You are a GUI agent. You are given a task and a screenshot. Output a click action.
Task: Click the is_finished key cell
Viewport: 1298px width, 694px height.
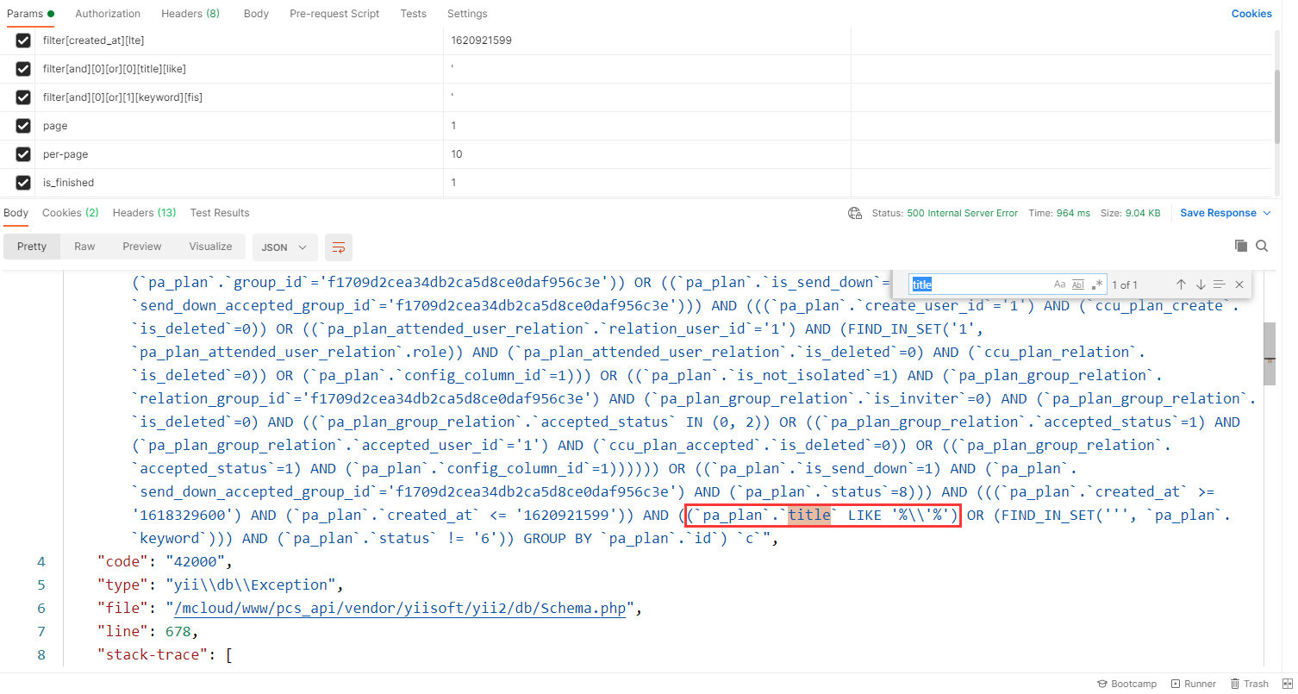239,183
